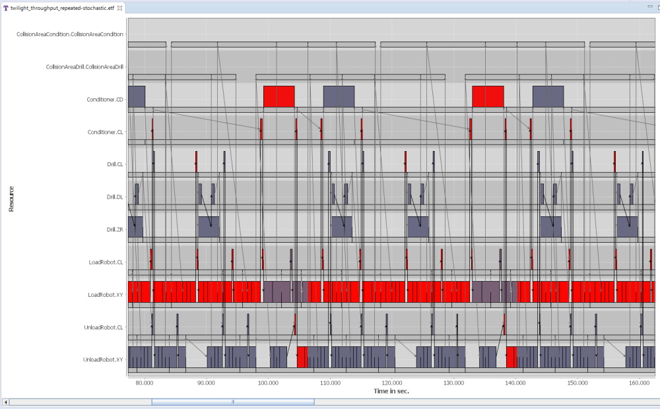
Task: Select Drill.ZR gray bar near 90 seconds
Action: point(209,226)
